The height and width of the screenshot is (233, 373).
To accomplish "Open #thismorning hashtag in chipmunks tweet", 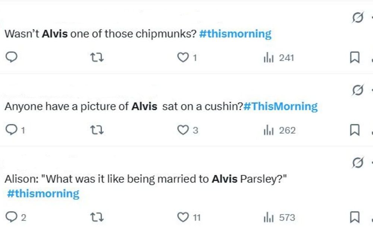I will pos(235,34).
